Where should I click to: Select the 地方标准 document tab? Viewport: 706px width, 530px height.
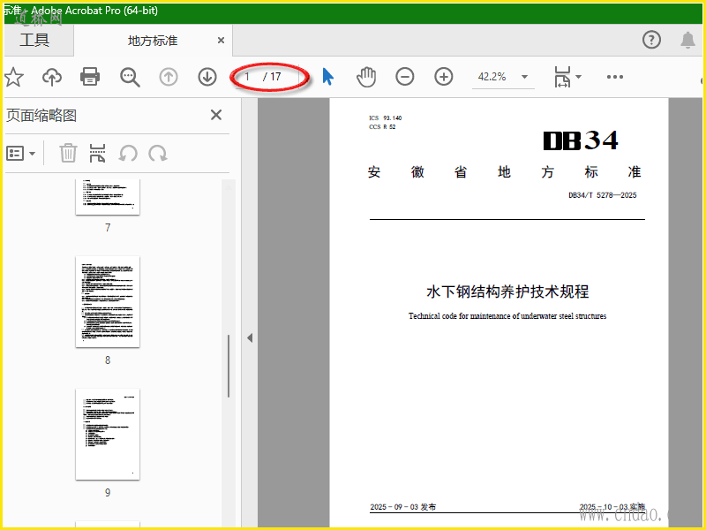pyautogui.click(x=153, y=41)
